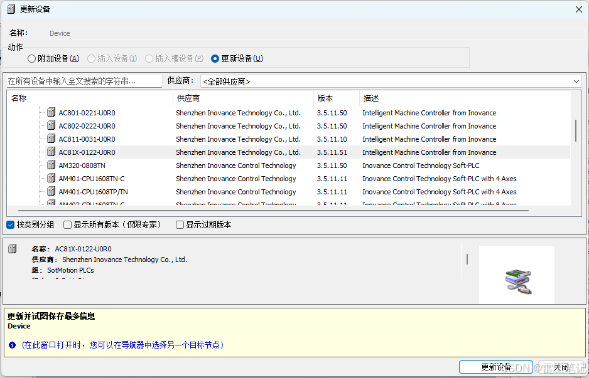The image size is (589, 378).
Task: Click '供应商: Shenzhen Inovance' line in details panel
Action: click(x=109, y=260)
